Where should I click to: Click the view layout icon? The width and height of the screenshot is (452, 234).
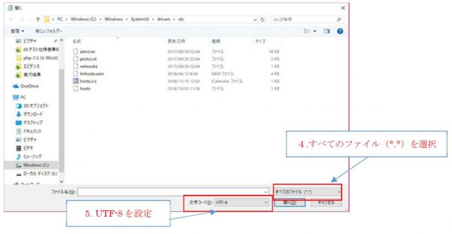[307, 31]
